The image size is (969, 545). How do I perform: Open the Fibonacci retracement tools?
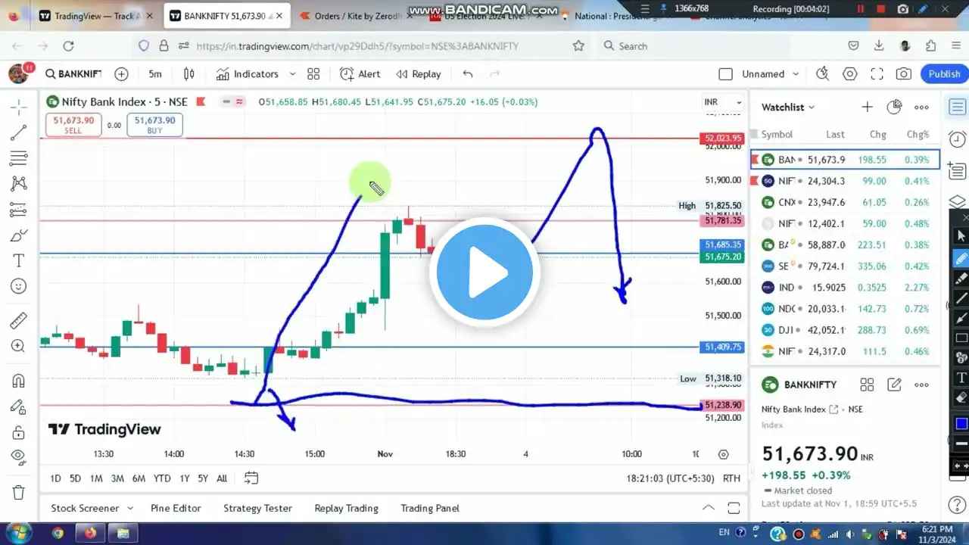point(19,158)
